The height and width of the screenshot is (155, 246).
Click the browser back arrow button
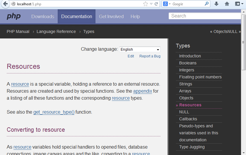pyautogui.click(x=5, y=4)
